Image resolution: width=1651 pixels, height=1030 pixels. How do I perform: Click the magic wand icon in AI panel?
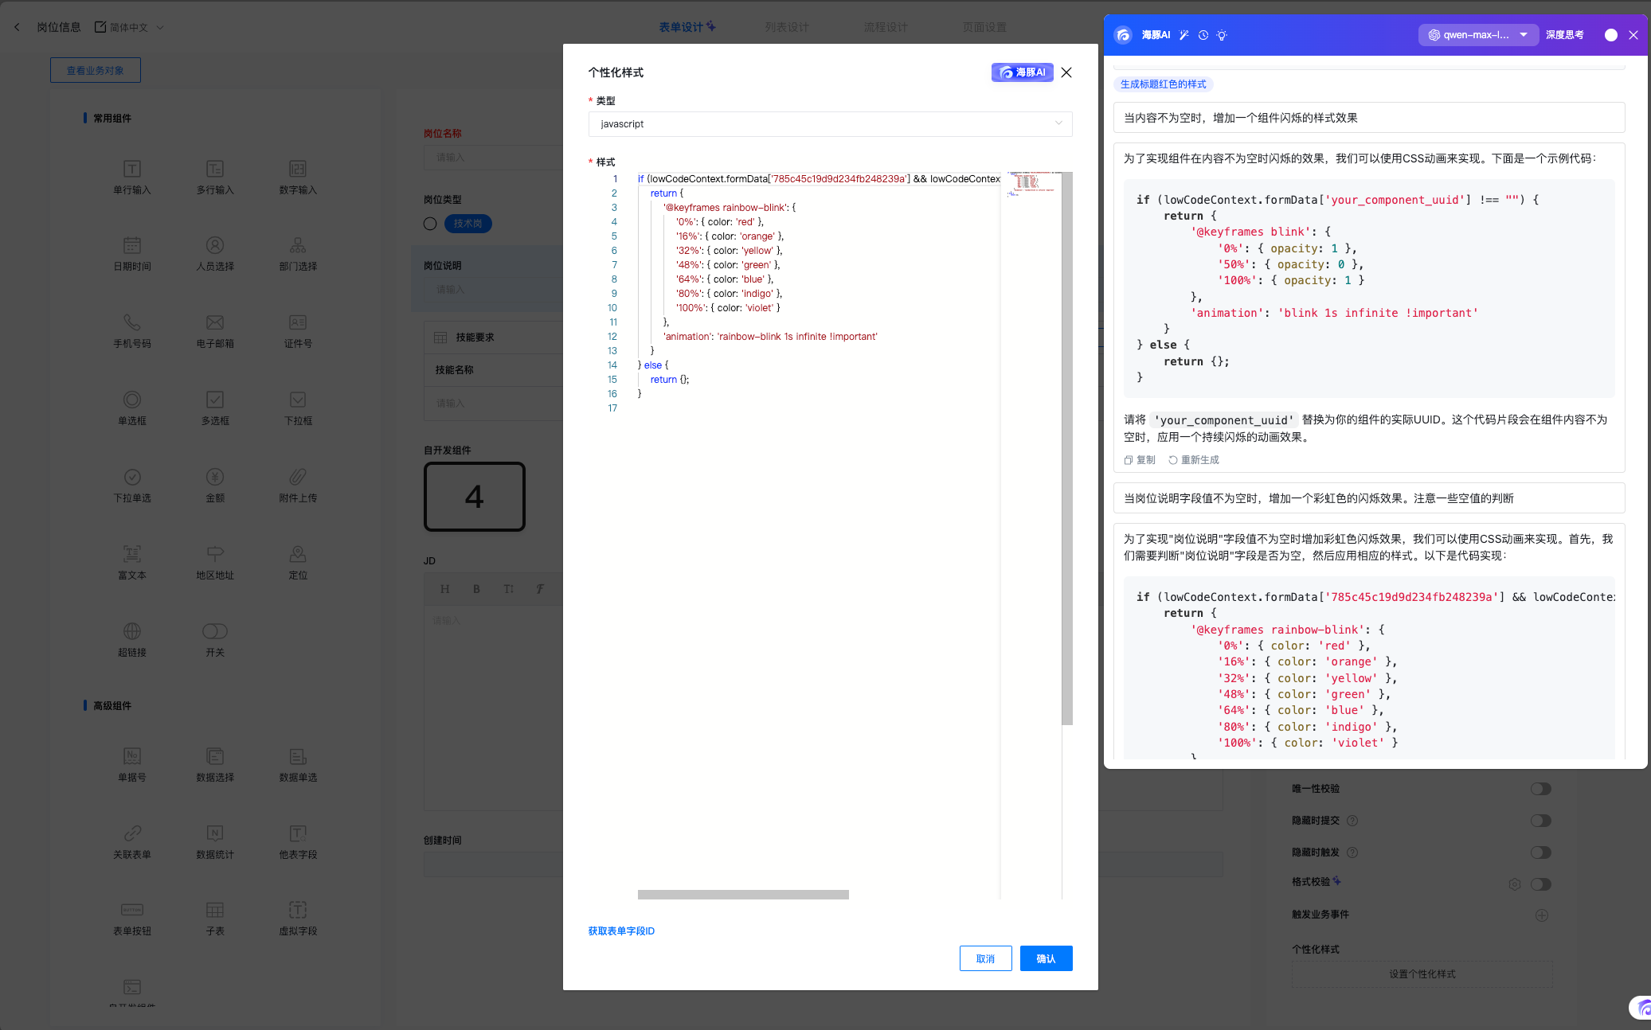click(x=1184, y=35)
